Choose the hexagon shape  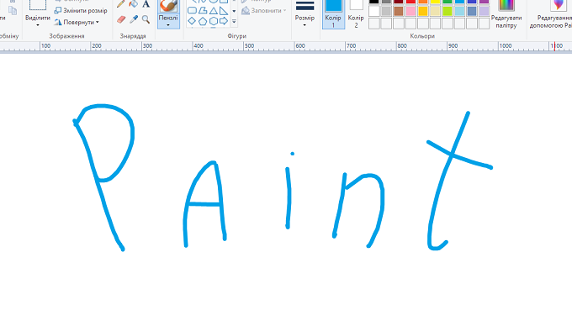tap(214, 21)
